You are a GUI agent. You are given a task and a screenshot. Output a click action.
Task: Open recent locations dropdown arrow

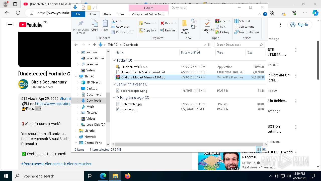89,45
